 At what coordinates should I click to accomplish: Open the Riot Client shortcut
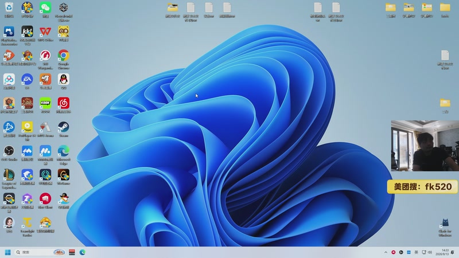click(45, 201)
